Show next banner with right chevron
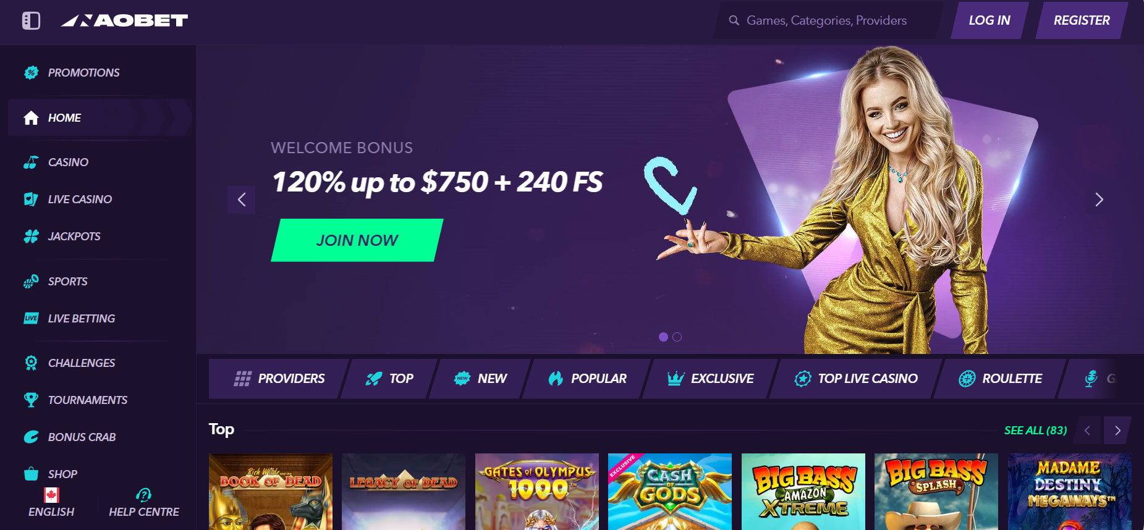The image size is (1144, 530). pyautogui.click(x=1099, y=200)
